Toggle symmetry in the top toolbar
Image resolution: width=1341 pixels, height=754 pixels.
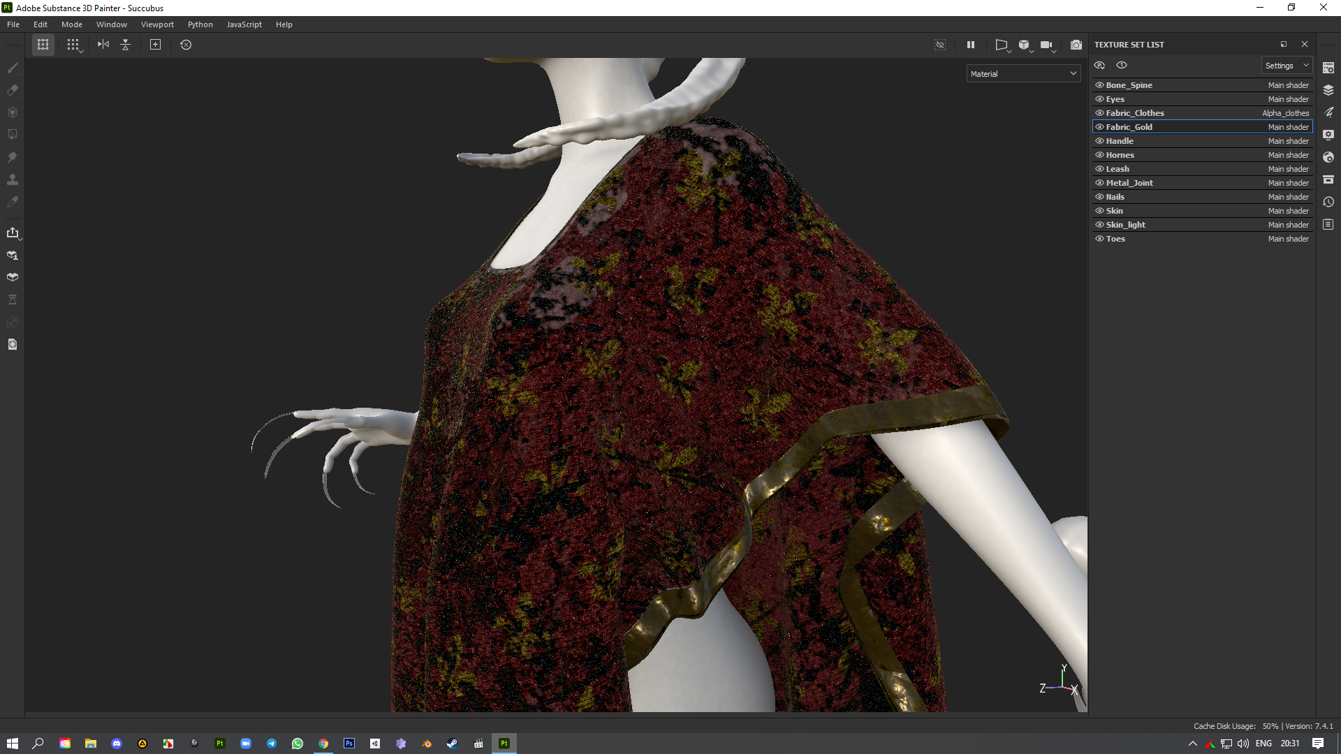[103, 45]
